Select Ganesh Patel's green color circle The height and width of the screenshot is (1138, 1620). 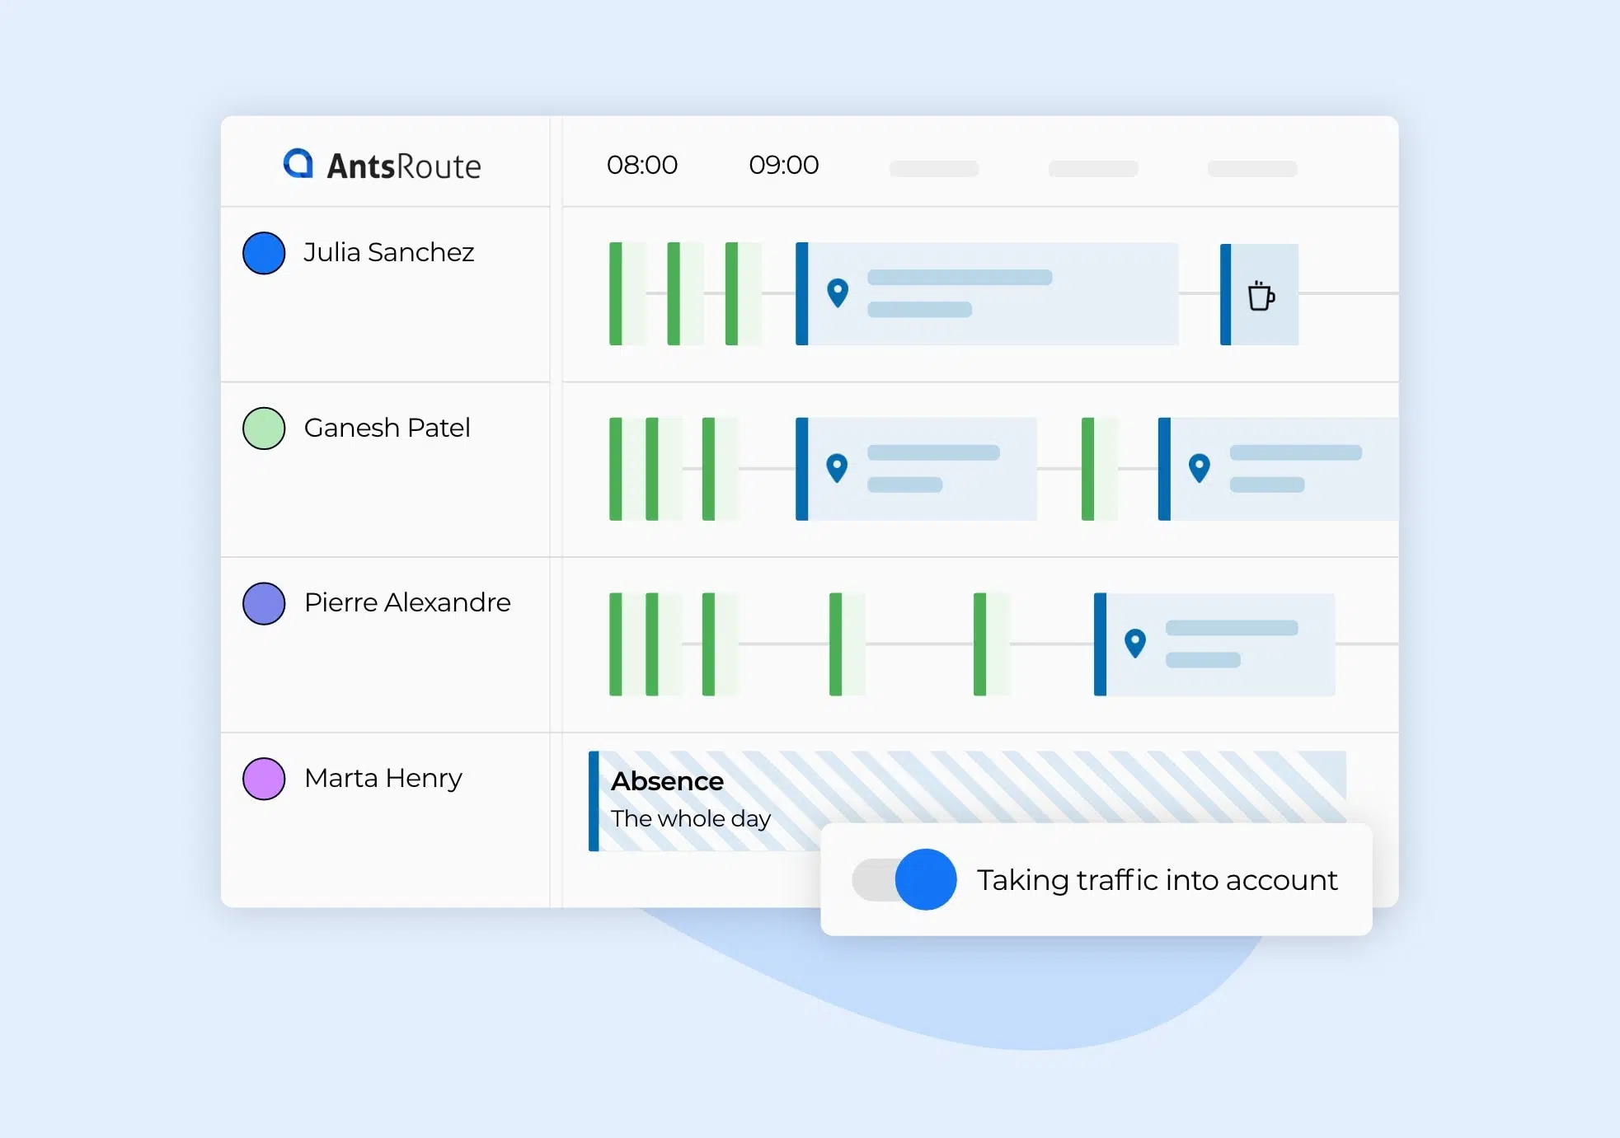(264, 429)
